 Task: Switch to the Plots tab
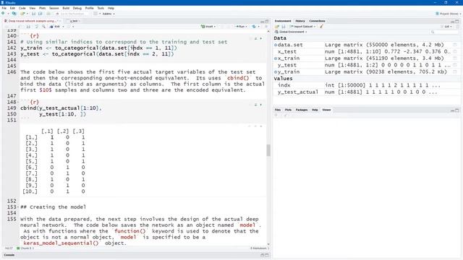[288, 110]
